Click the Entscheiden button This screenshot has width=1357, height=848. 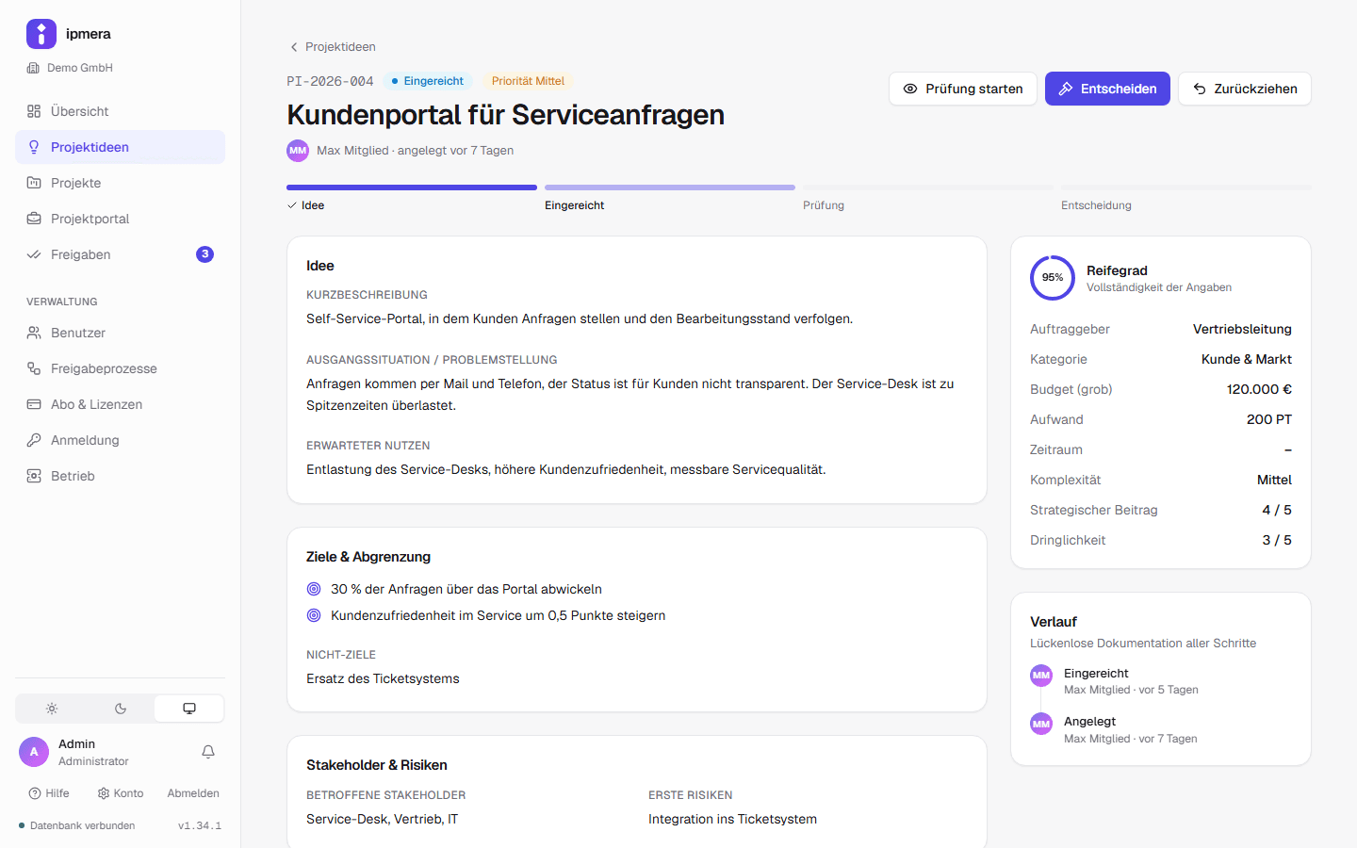click(x=1107, y=89)
